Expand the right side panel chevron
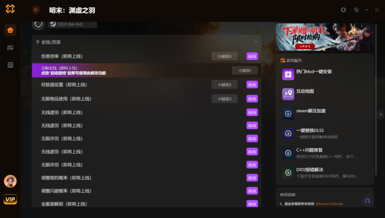385x218 pixels. tap(380, 114)
